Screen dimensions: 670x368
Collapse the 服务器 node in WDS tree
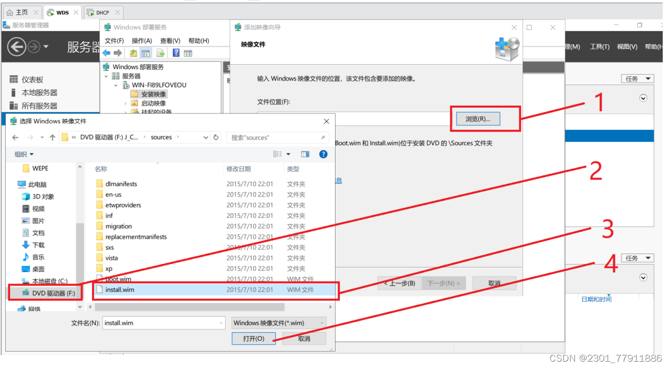point(106,76)
